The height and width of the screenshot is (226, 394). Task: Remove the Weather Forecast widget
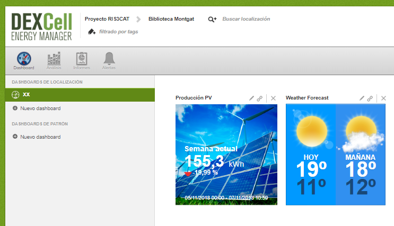(383, 98)
